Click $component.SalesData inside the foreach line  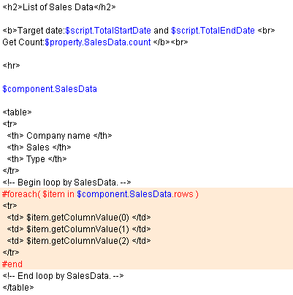click(124, 194)
